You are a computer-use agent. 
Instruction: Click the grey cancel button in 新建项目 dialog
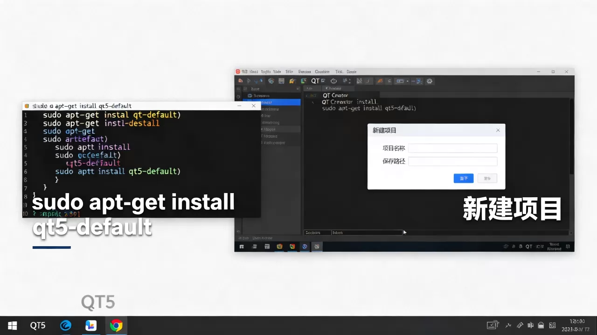(x=487, y=178)
